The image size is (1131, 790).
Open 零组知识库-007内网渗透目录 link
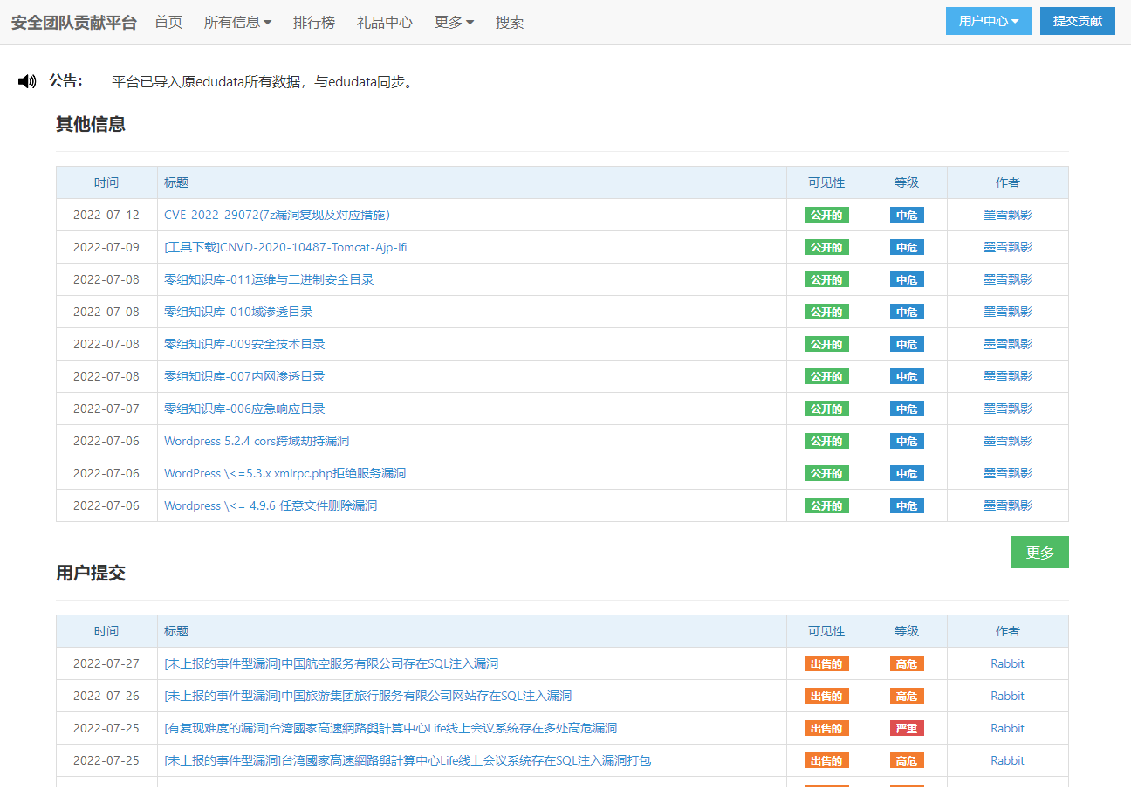244,376
